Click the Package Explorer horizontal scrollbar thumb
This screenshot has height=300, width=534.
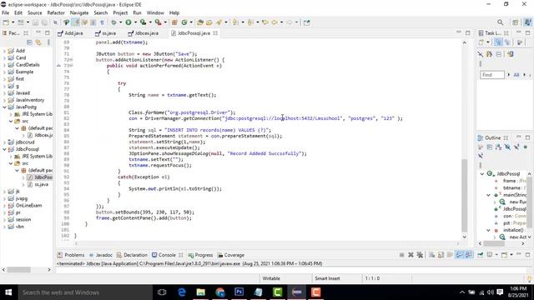click(18, 270)
